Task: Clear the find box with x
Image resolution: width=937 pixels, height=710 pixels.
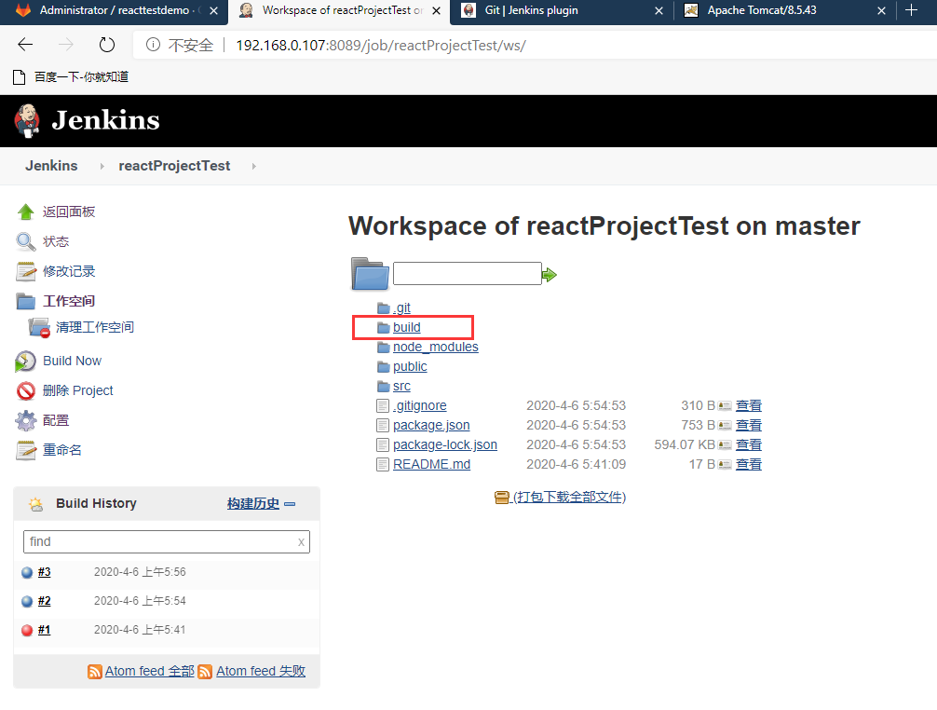Action: (301, 542)
